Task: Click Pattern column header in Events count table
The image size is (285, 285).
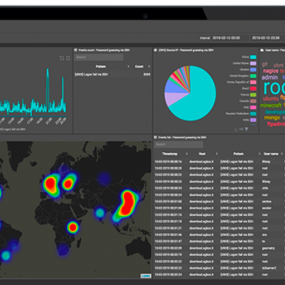Action: coord(101,66)
